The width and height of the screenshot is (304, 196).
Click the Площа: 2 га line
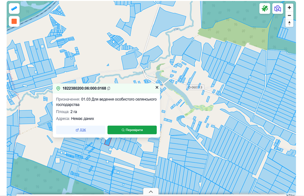coord(66,112)
